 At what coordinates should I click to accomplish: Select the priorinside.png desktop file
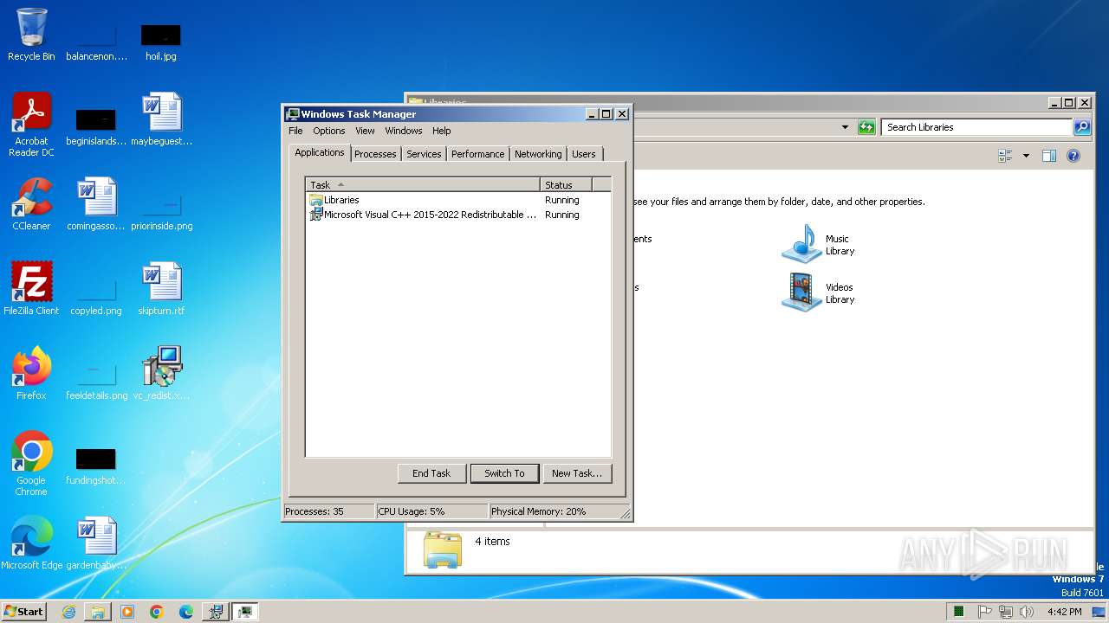coord(161,213)
